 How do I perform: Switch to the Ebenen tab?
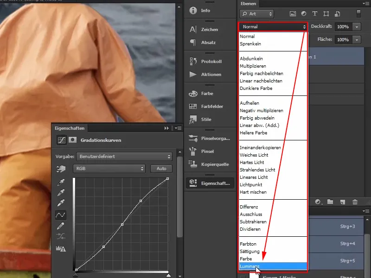(248, 4)
